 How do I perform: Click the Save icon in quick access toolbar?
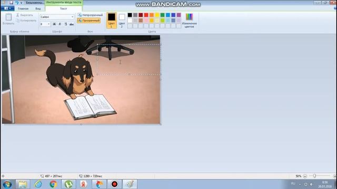12,3
